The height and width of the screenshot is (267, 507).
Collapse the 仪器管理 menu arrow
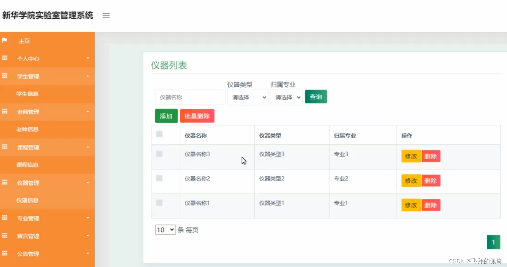click(x=88, y=183)
